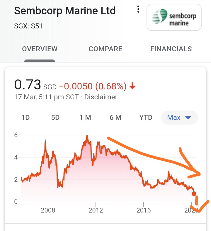Go to the FINANCIALS tab

coord(171,49)
